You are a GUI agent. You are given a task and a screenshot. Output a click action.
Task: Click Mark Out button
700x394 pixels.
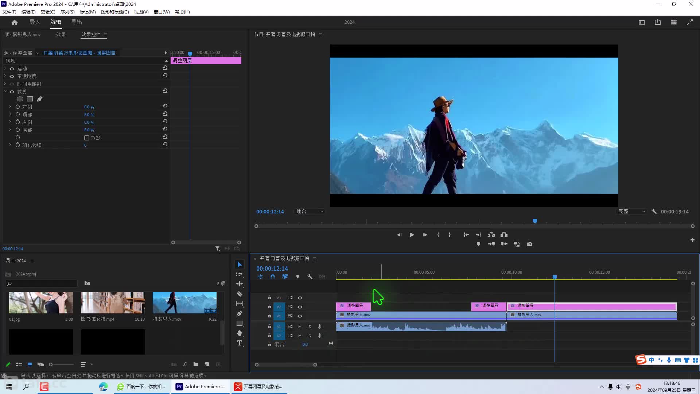point(450,235)
